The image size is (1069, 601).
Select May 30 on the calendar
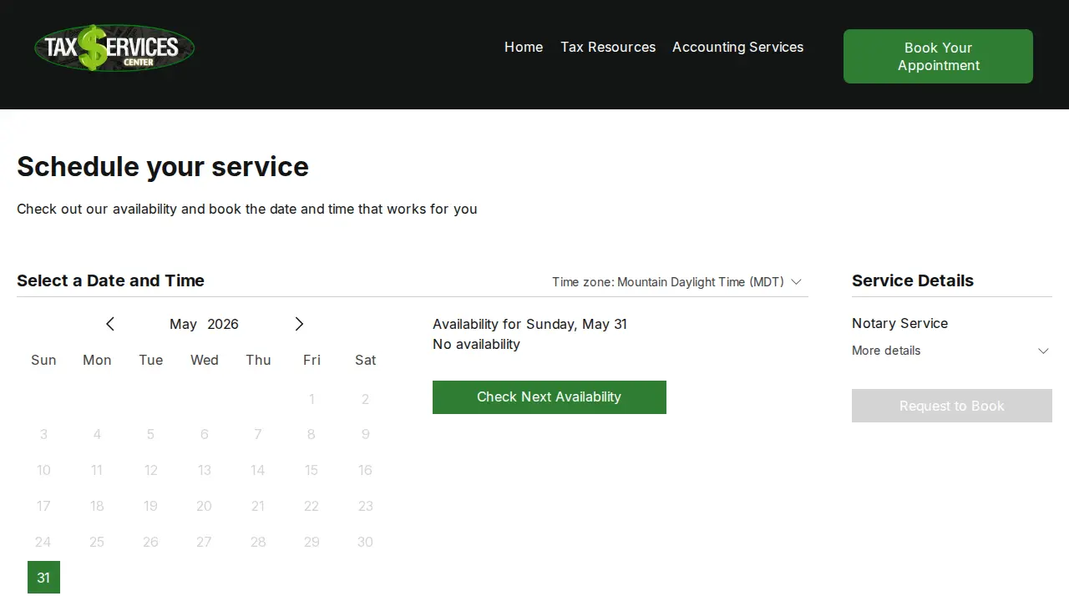click(365, 542)
